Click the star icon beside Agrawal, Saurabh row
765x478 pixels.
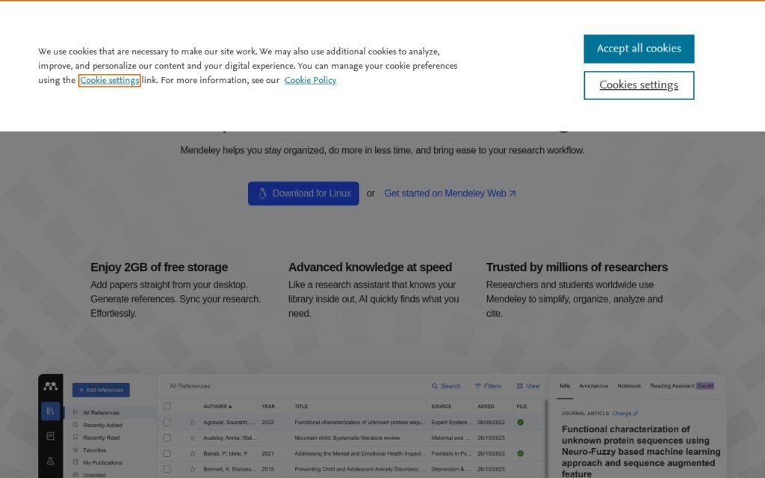193,423
